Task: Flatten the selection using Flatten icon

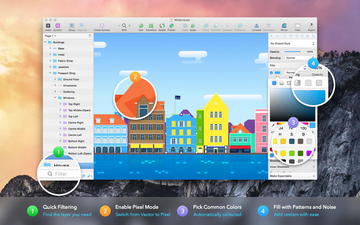Action: [172, 26]
